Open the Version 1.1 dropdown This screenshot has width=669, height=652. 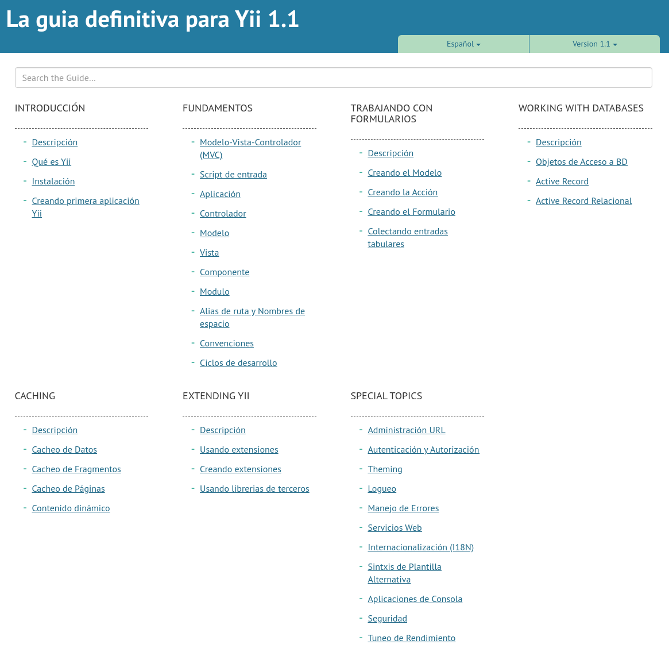[x=594, y=44]
